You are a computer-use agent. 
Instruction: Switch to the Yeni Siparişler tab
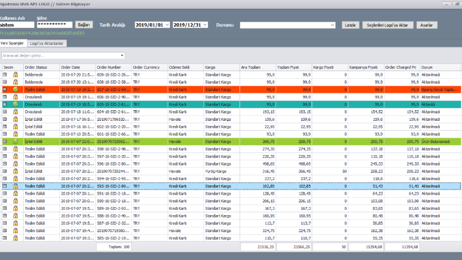12,43
